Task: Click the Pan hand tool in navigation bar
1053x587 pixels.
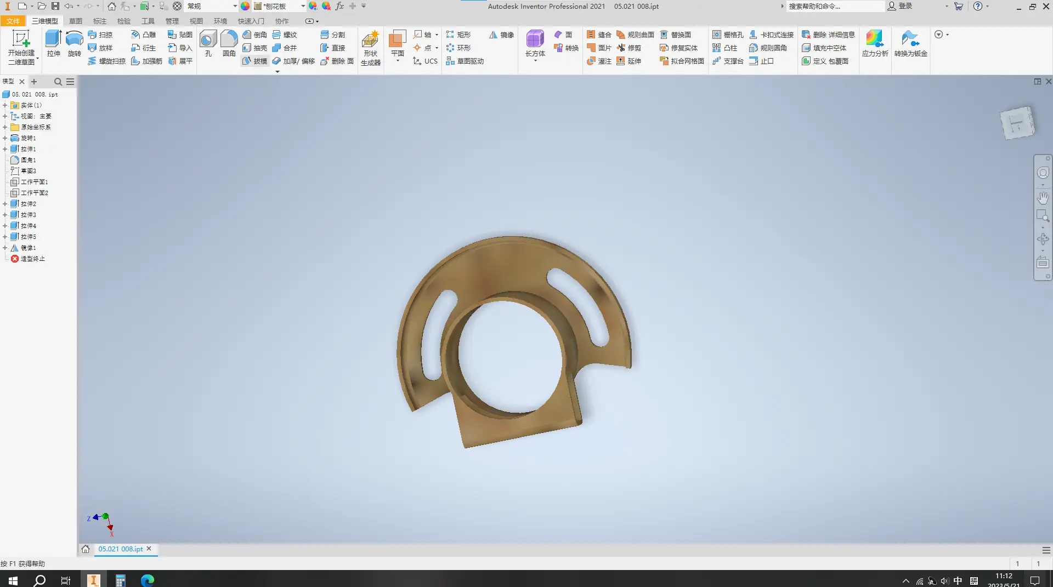Action: coord(1043,197)
